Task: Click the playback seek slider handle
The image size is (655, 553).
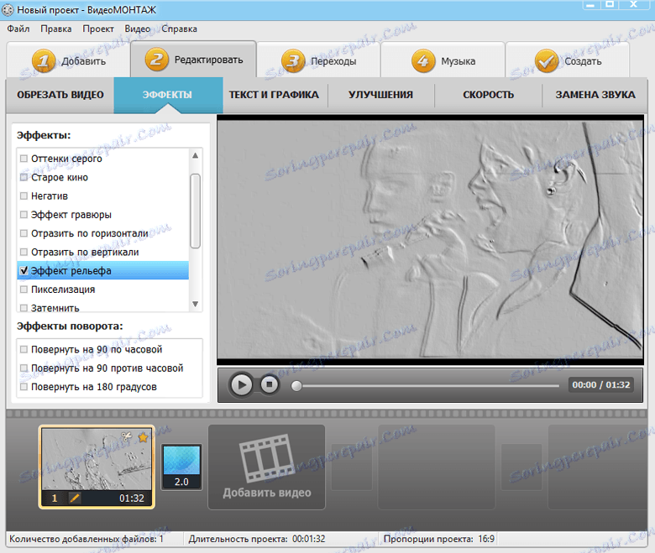Action: coord(296,386)
